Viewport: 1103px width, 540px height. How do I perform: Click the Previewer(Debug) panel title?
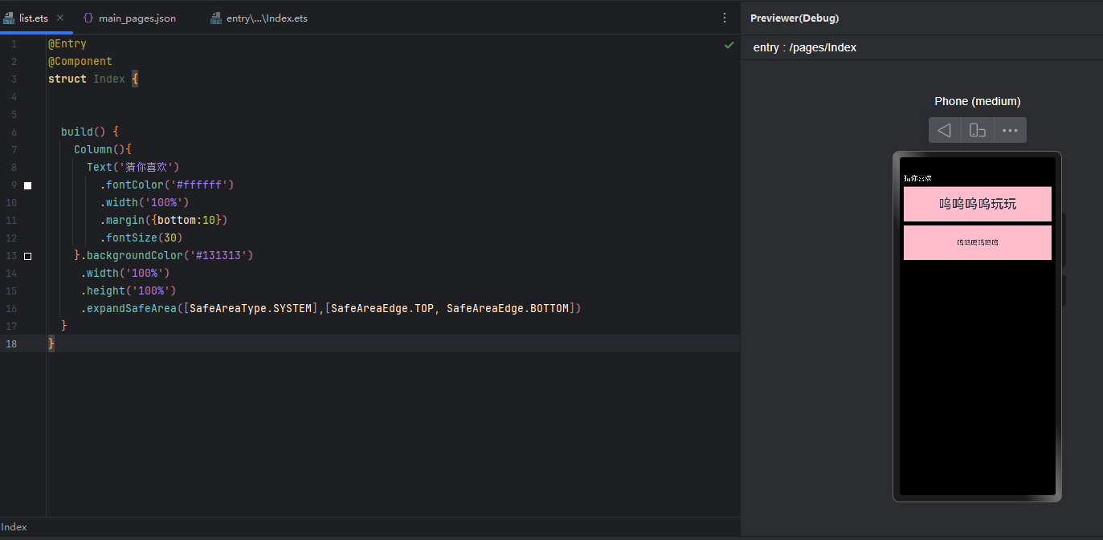794,18
